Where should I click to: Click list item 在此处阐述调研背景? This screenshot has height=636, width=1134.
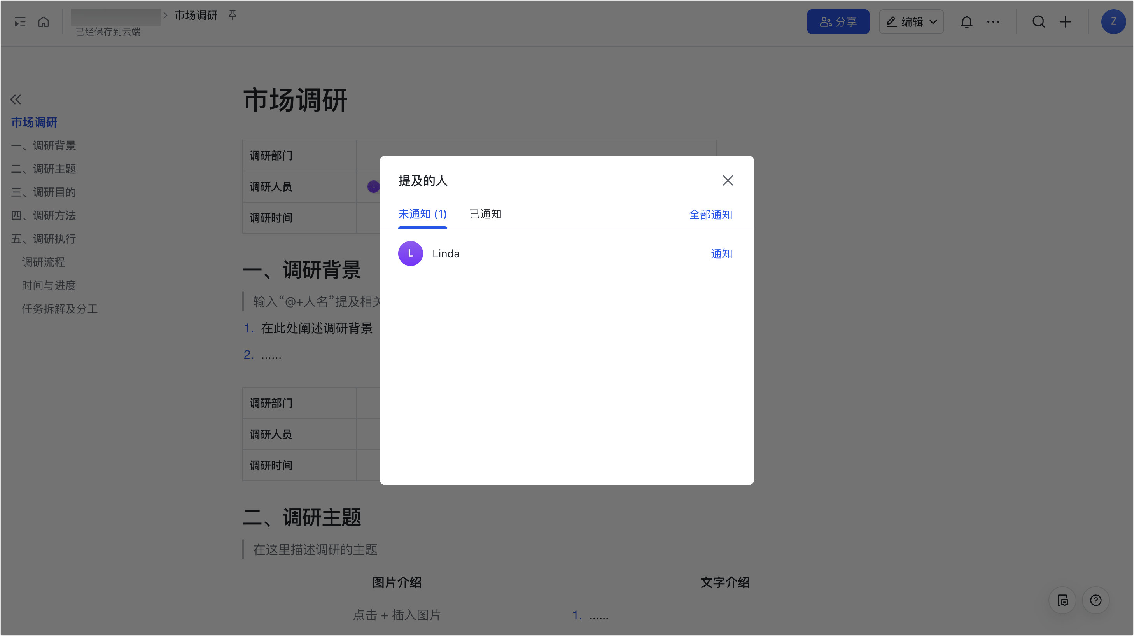[x=317, y=328]
